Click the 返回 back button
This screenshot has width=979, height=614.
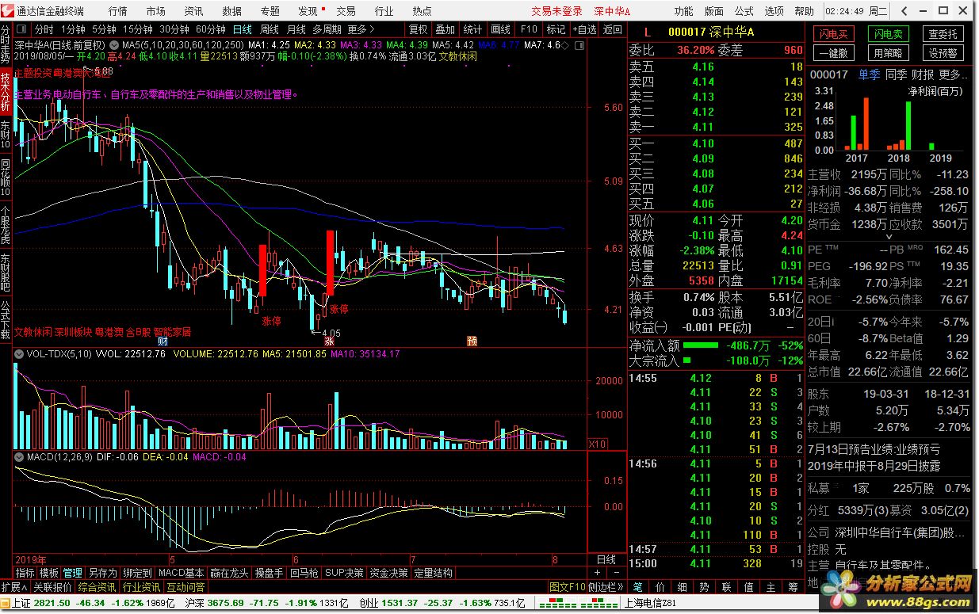coord(612,29)
